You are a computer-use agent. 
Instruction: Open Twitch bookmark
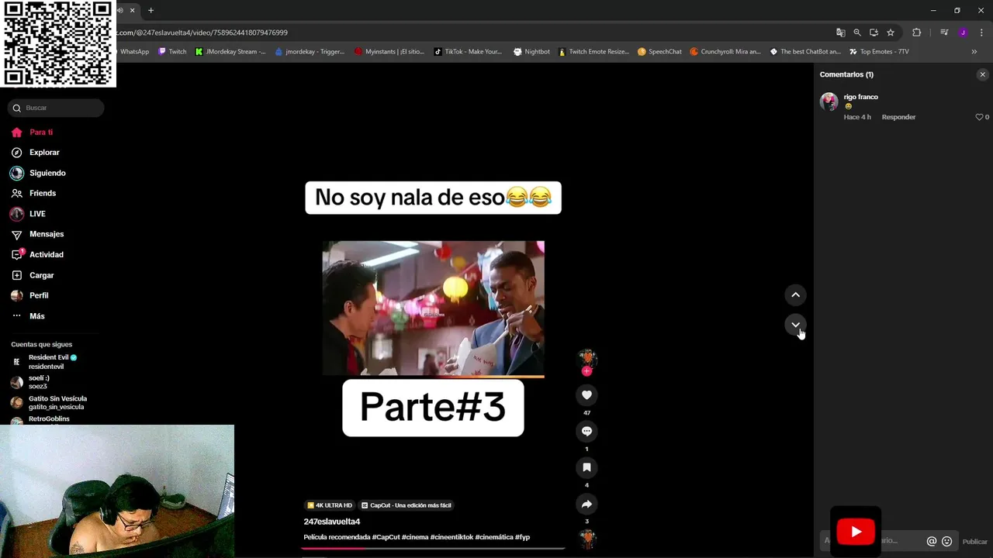[172, 52]
